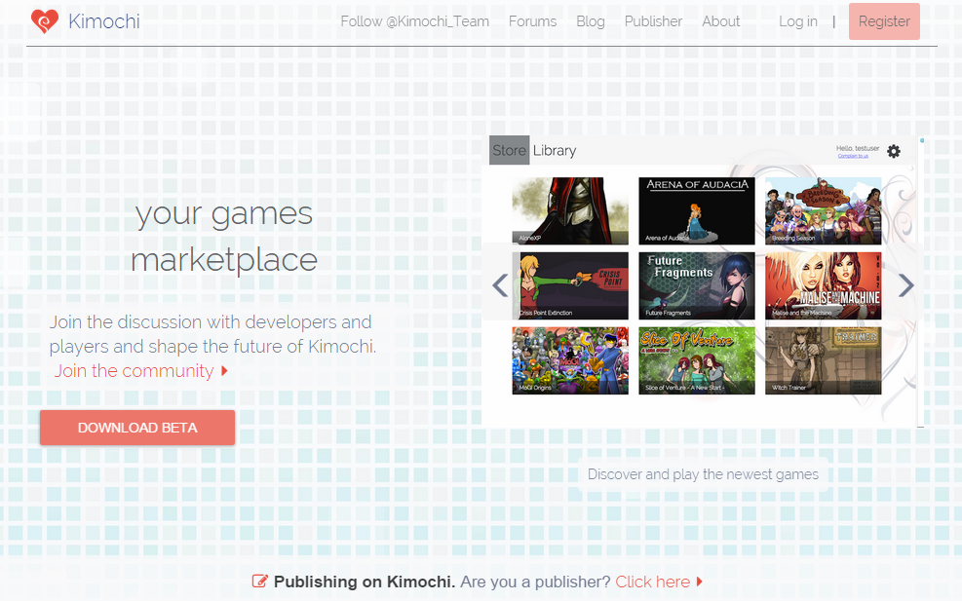Open the MoGi Origins thumbnail
Screen dimensions: 962x601
(570, 360)
